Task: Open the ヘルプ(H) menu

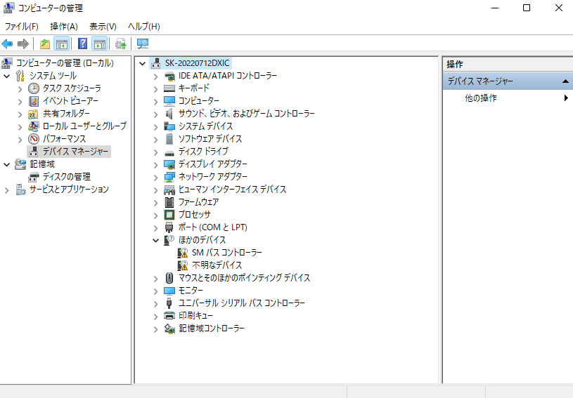Action: (144, 26)
